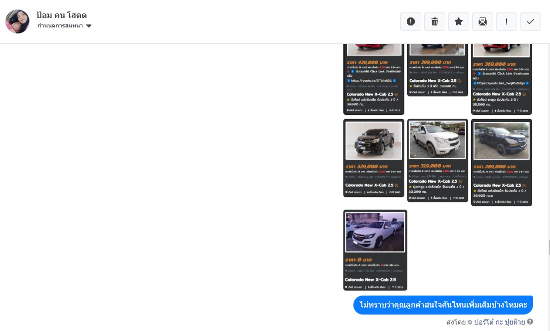Mark conversation done with checkmark icon
The width and height of the screenshot is (550, 331).
click(531, 21)
